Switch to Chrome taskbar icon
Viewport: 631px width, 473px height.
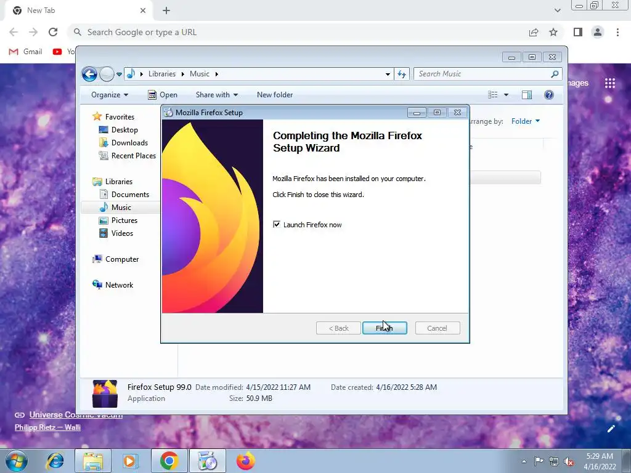pos(169,461)
